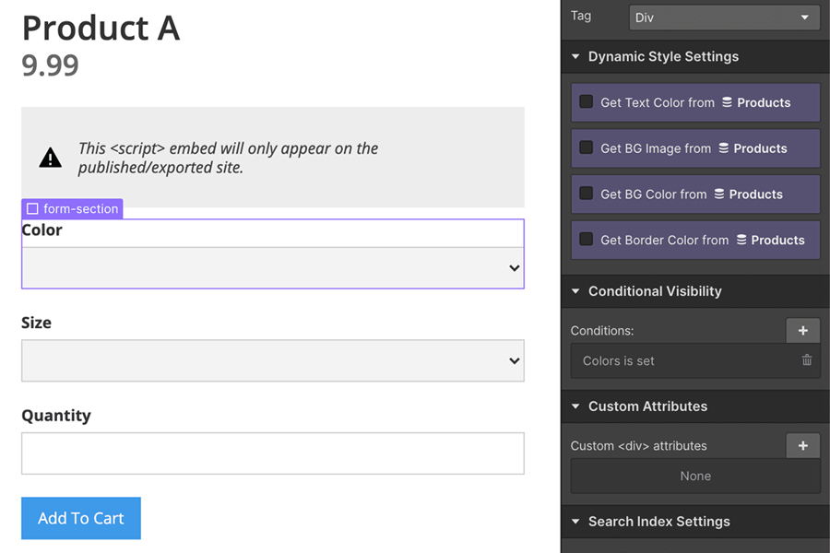Open the Tag dropdown set to Div

click(724, 18)
